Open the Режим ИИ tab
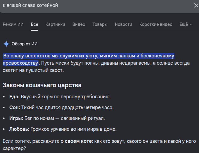The image size is (199, 153). [x=13, y=24]
